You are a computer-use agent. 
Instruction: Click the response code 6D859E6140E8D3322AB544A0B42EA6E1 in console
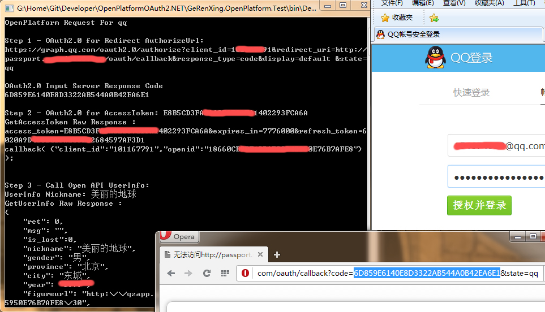point(77,95)
